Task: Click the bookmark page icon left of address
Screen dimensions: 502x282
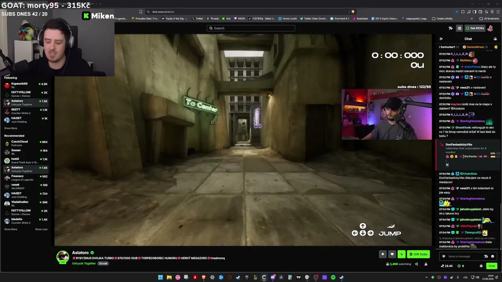Action: (140, 12)
